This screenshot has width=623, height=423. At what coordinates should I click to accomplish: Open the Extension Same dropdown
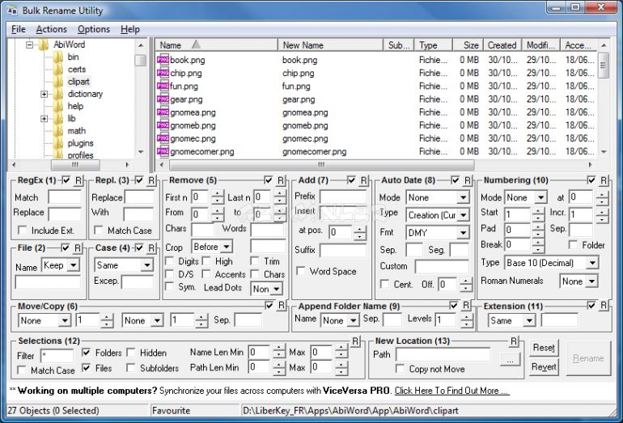[x=529, y=320]
